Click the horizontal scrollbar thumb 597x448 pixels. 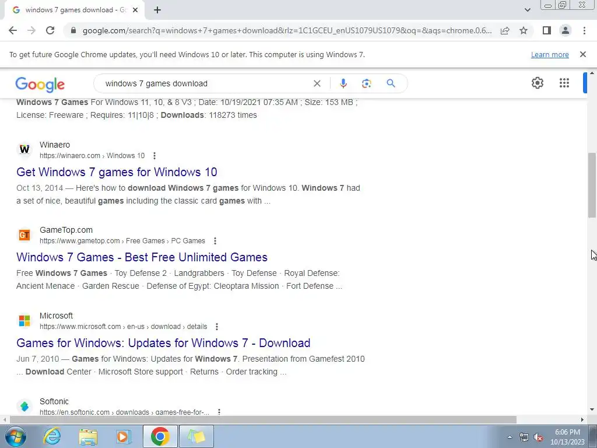tap(263, 419)
